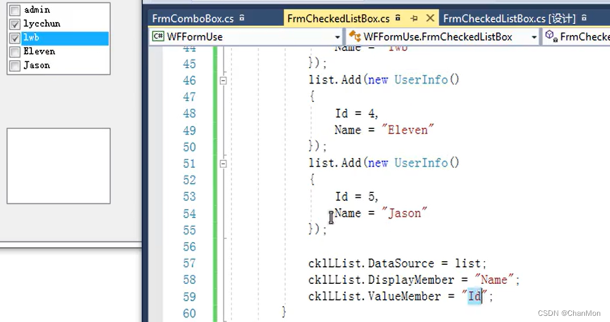Click the "Eleven" string literal
Screen dimensions: 610x322
tap(407, 129)
